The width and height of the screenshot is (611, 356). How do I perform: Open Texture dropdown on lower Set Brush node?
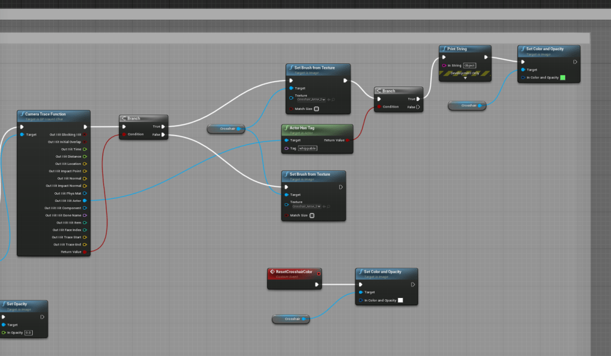tap(306, 206)
